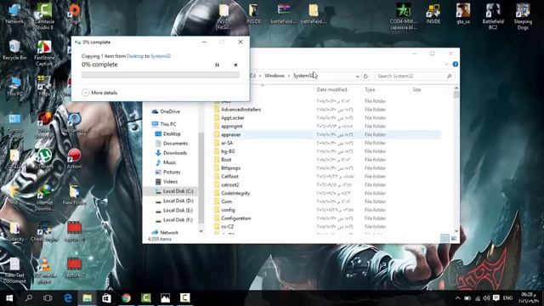Switch to details view layout
The height and width of the screenshot is (306, 544).
(x=445, y=238)
